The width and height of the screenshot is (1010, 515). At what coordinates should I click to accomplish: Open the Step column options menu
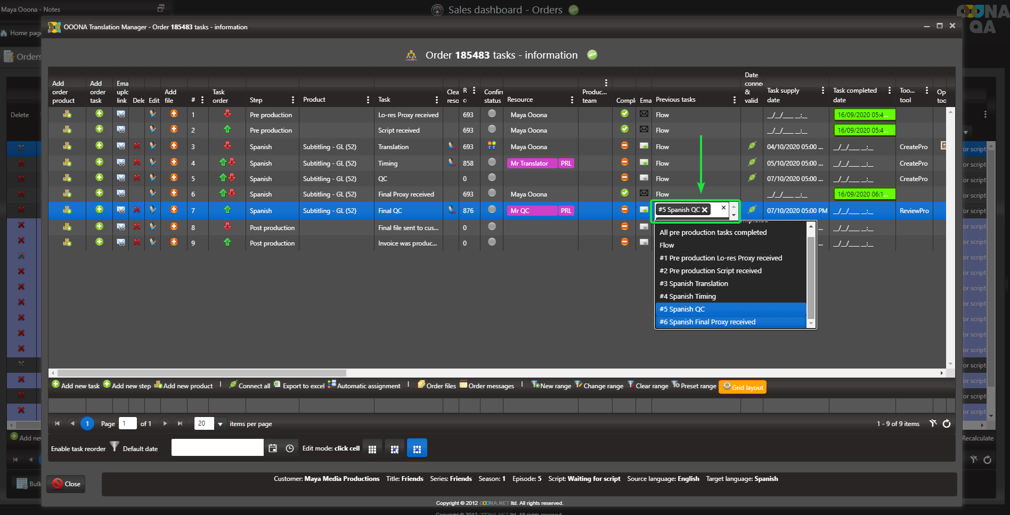tap(293, 100)
